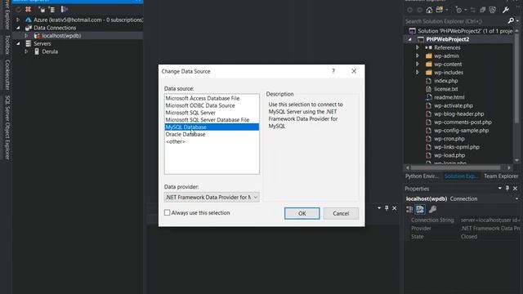The width and height of the screenshot is (523, 294).
Task: Click the Stop Refresh icon in Server Explorer
Action: click(29, 9)
